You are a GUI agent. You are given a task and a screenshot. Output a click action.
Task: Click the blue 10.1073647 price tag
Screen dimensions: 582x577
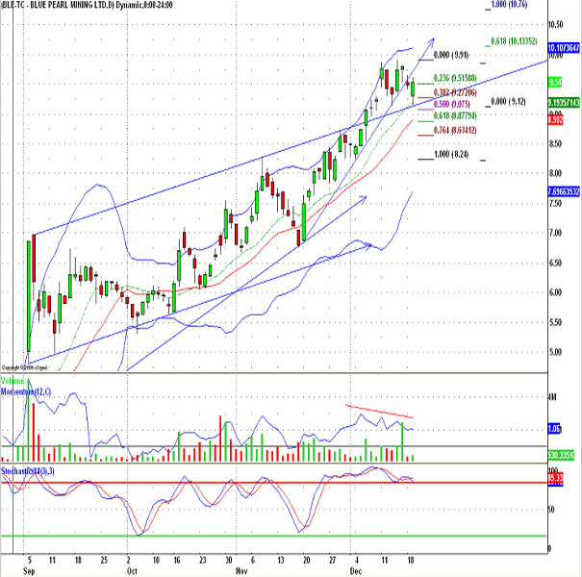click(564, 47)
